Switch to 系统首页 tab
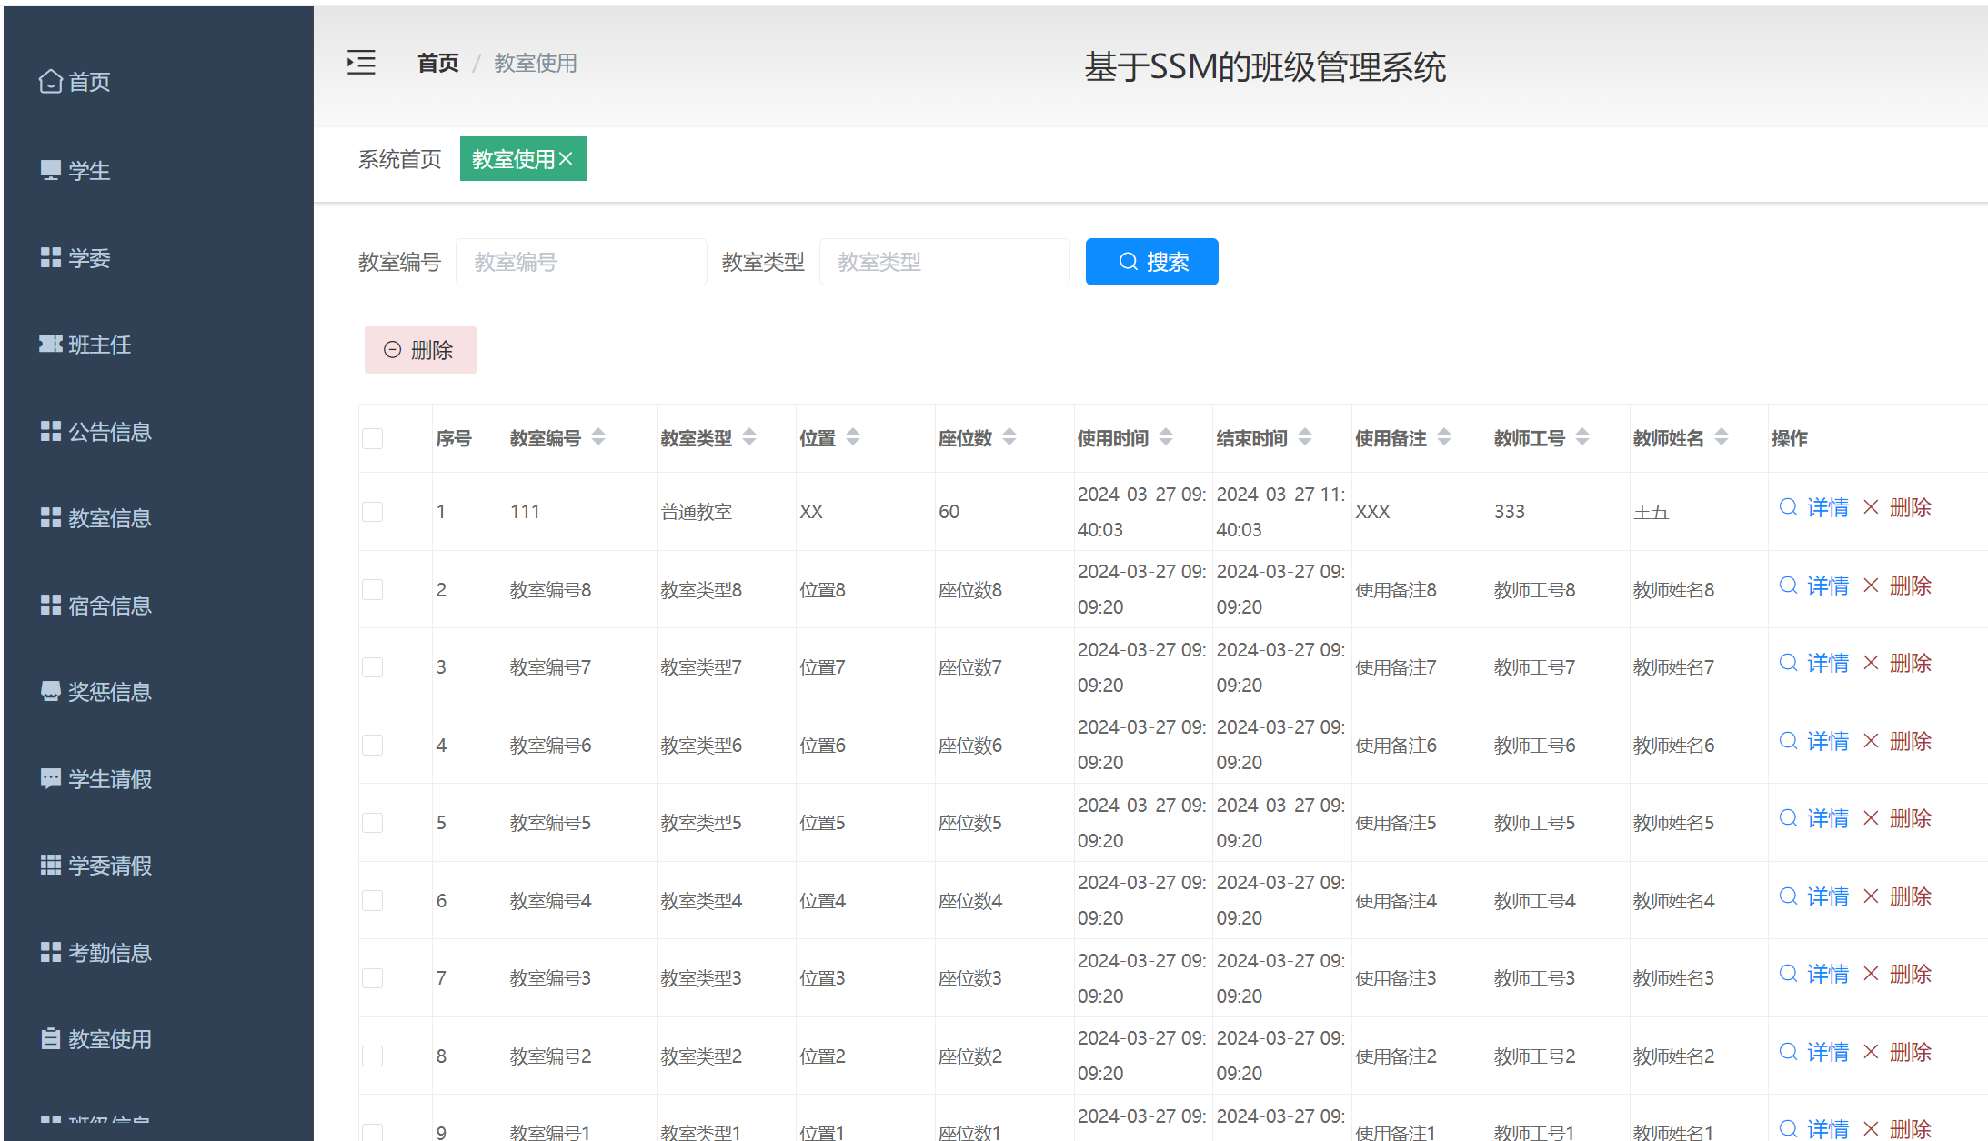 (399, 159)
